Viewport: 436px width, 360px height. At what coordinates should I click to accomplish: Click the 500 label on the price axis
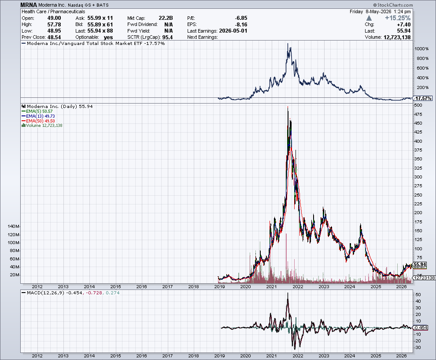(418, 105)
